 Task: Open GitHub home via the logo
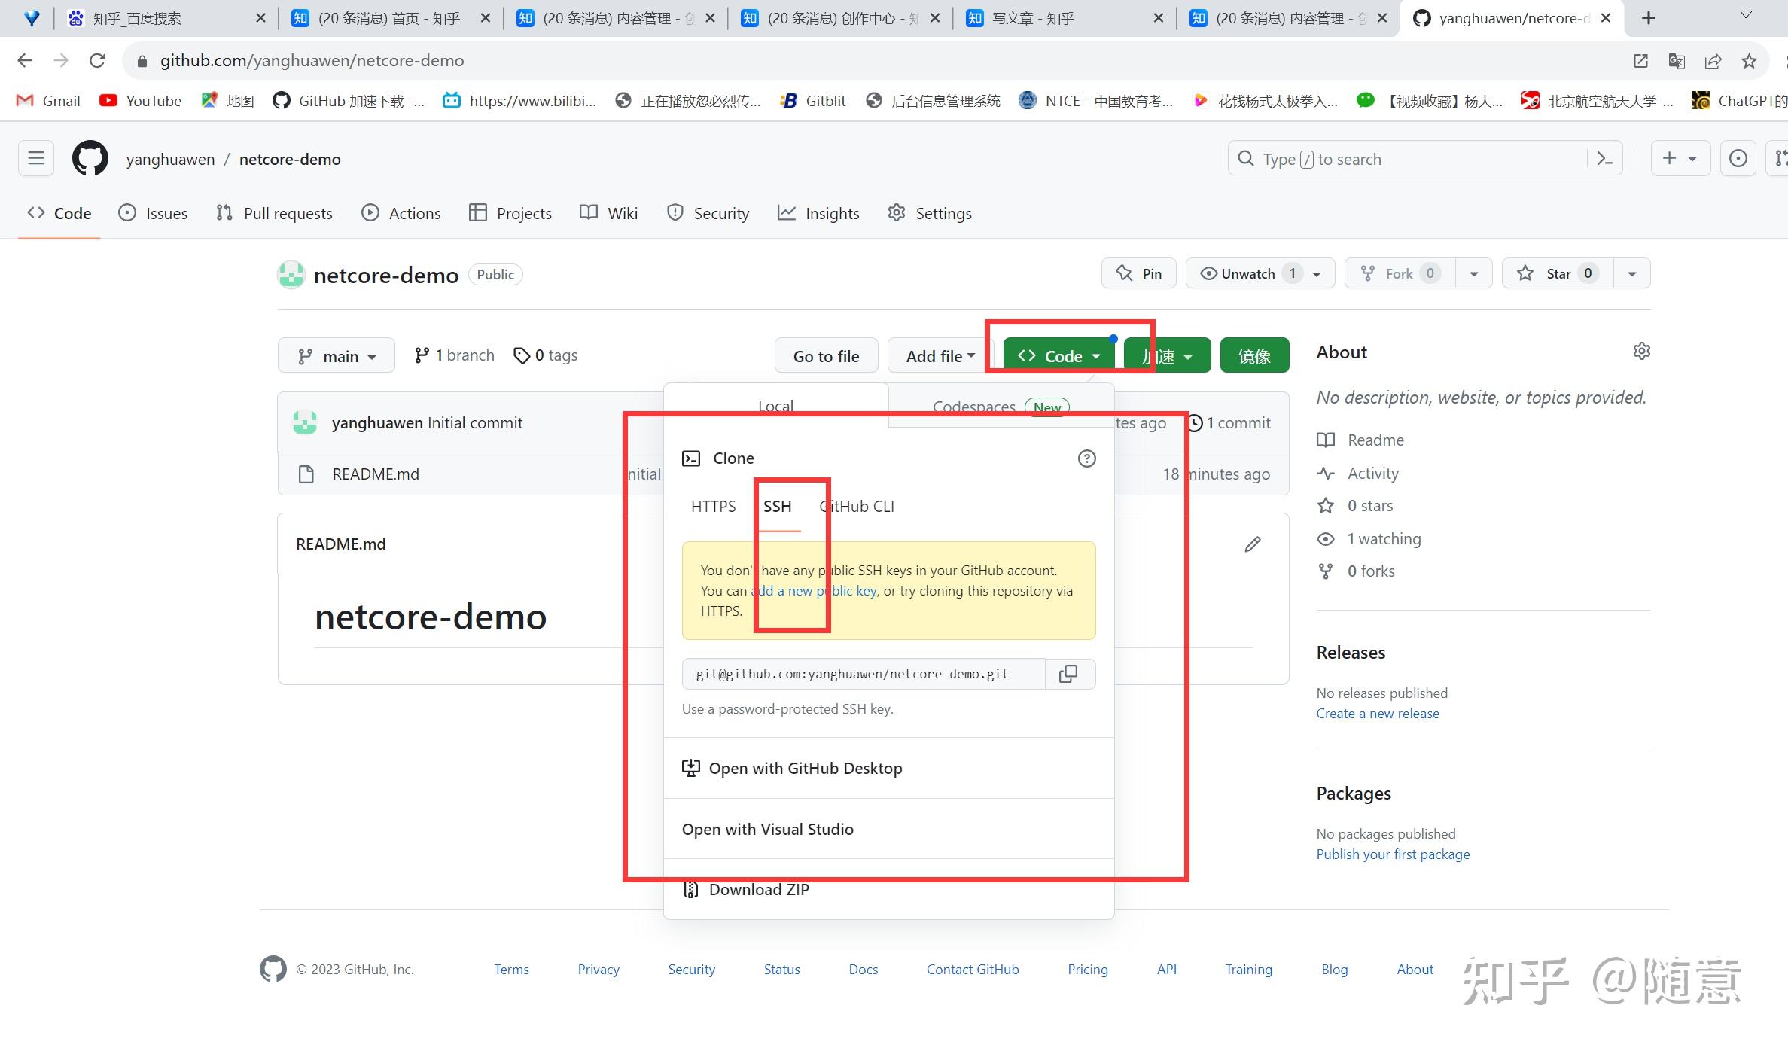(x=90, y=158)
